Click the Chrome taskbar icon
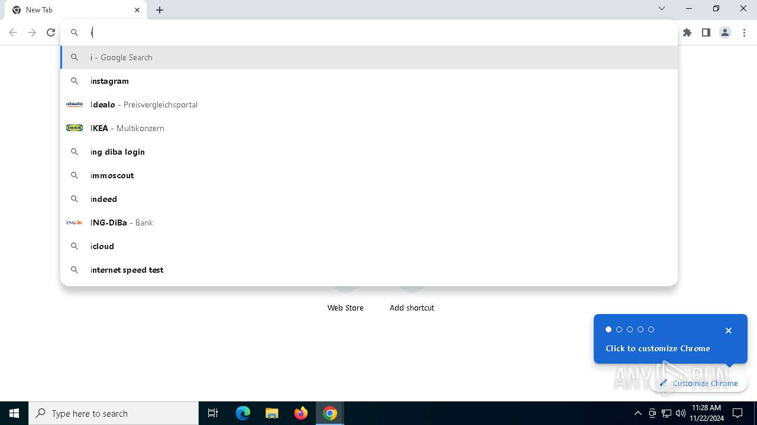This screenshot has height=425, width=757. coord(330,413)
